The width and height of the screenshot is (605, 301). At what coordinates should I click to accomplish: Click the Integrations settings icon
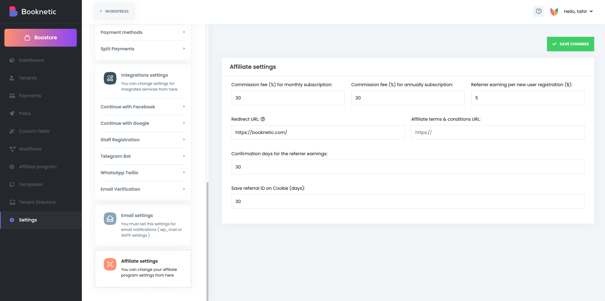tap(110, 78)
